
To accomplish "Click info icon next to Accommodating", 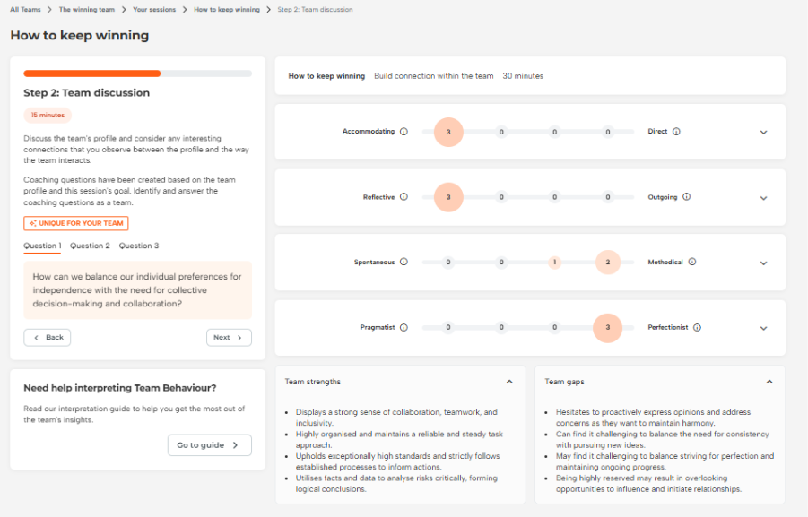I will 404,132.
